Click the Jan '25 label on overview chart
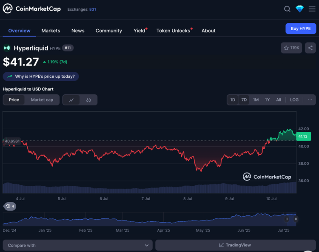 (x=45, y=230)
